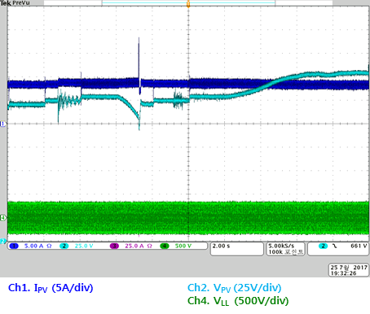The image size is (370, 314).
Task: Select the 5.00 A channel 1 scale readout
Action: coord(38,246)
